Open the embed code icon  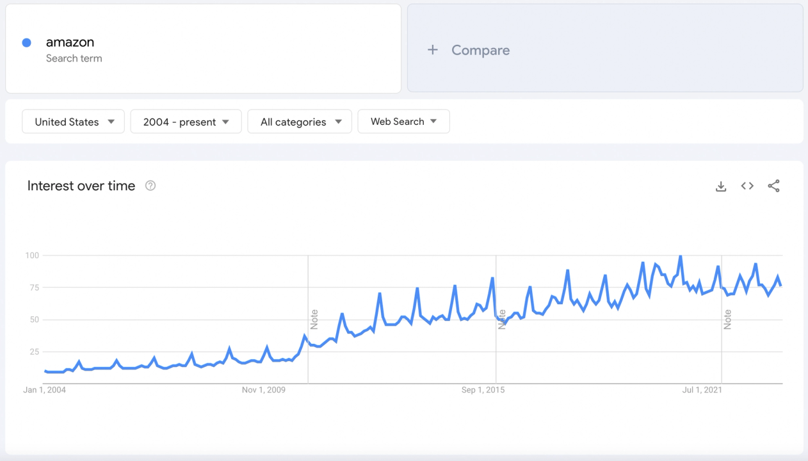coord(747,186)
